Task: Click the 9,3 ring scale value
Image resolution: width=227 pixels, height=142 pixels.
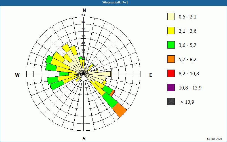Action: 83,15
